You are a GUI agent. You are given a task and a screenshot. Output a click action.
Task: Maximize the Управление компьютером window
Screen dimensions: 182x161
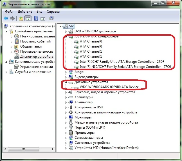[163, 3]
